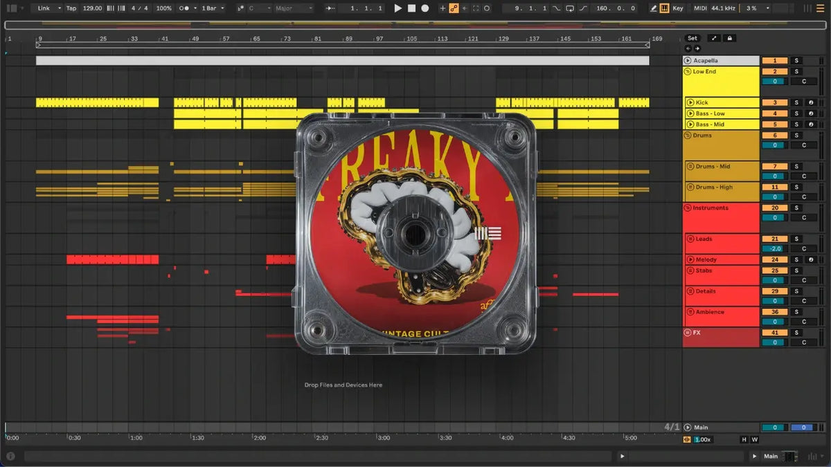The image size is (831, 467).
Task: Start playback with the Play button
Action: click(397, 8)
